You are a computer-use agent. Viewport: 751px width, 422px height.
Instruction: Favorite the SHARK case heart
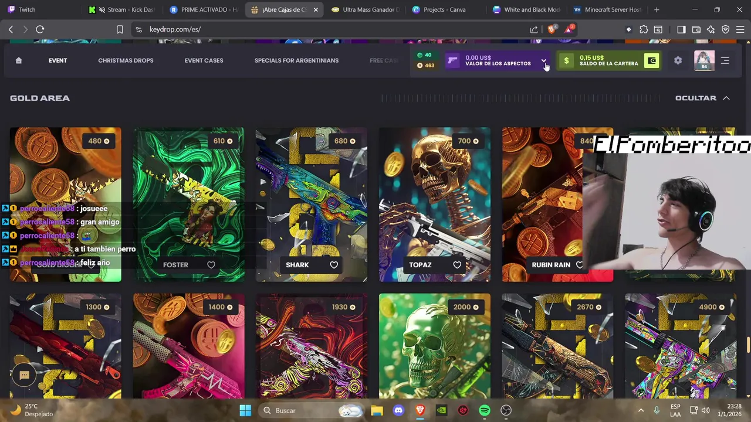pos(334,265)
